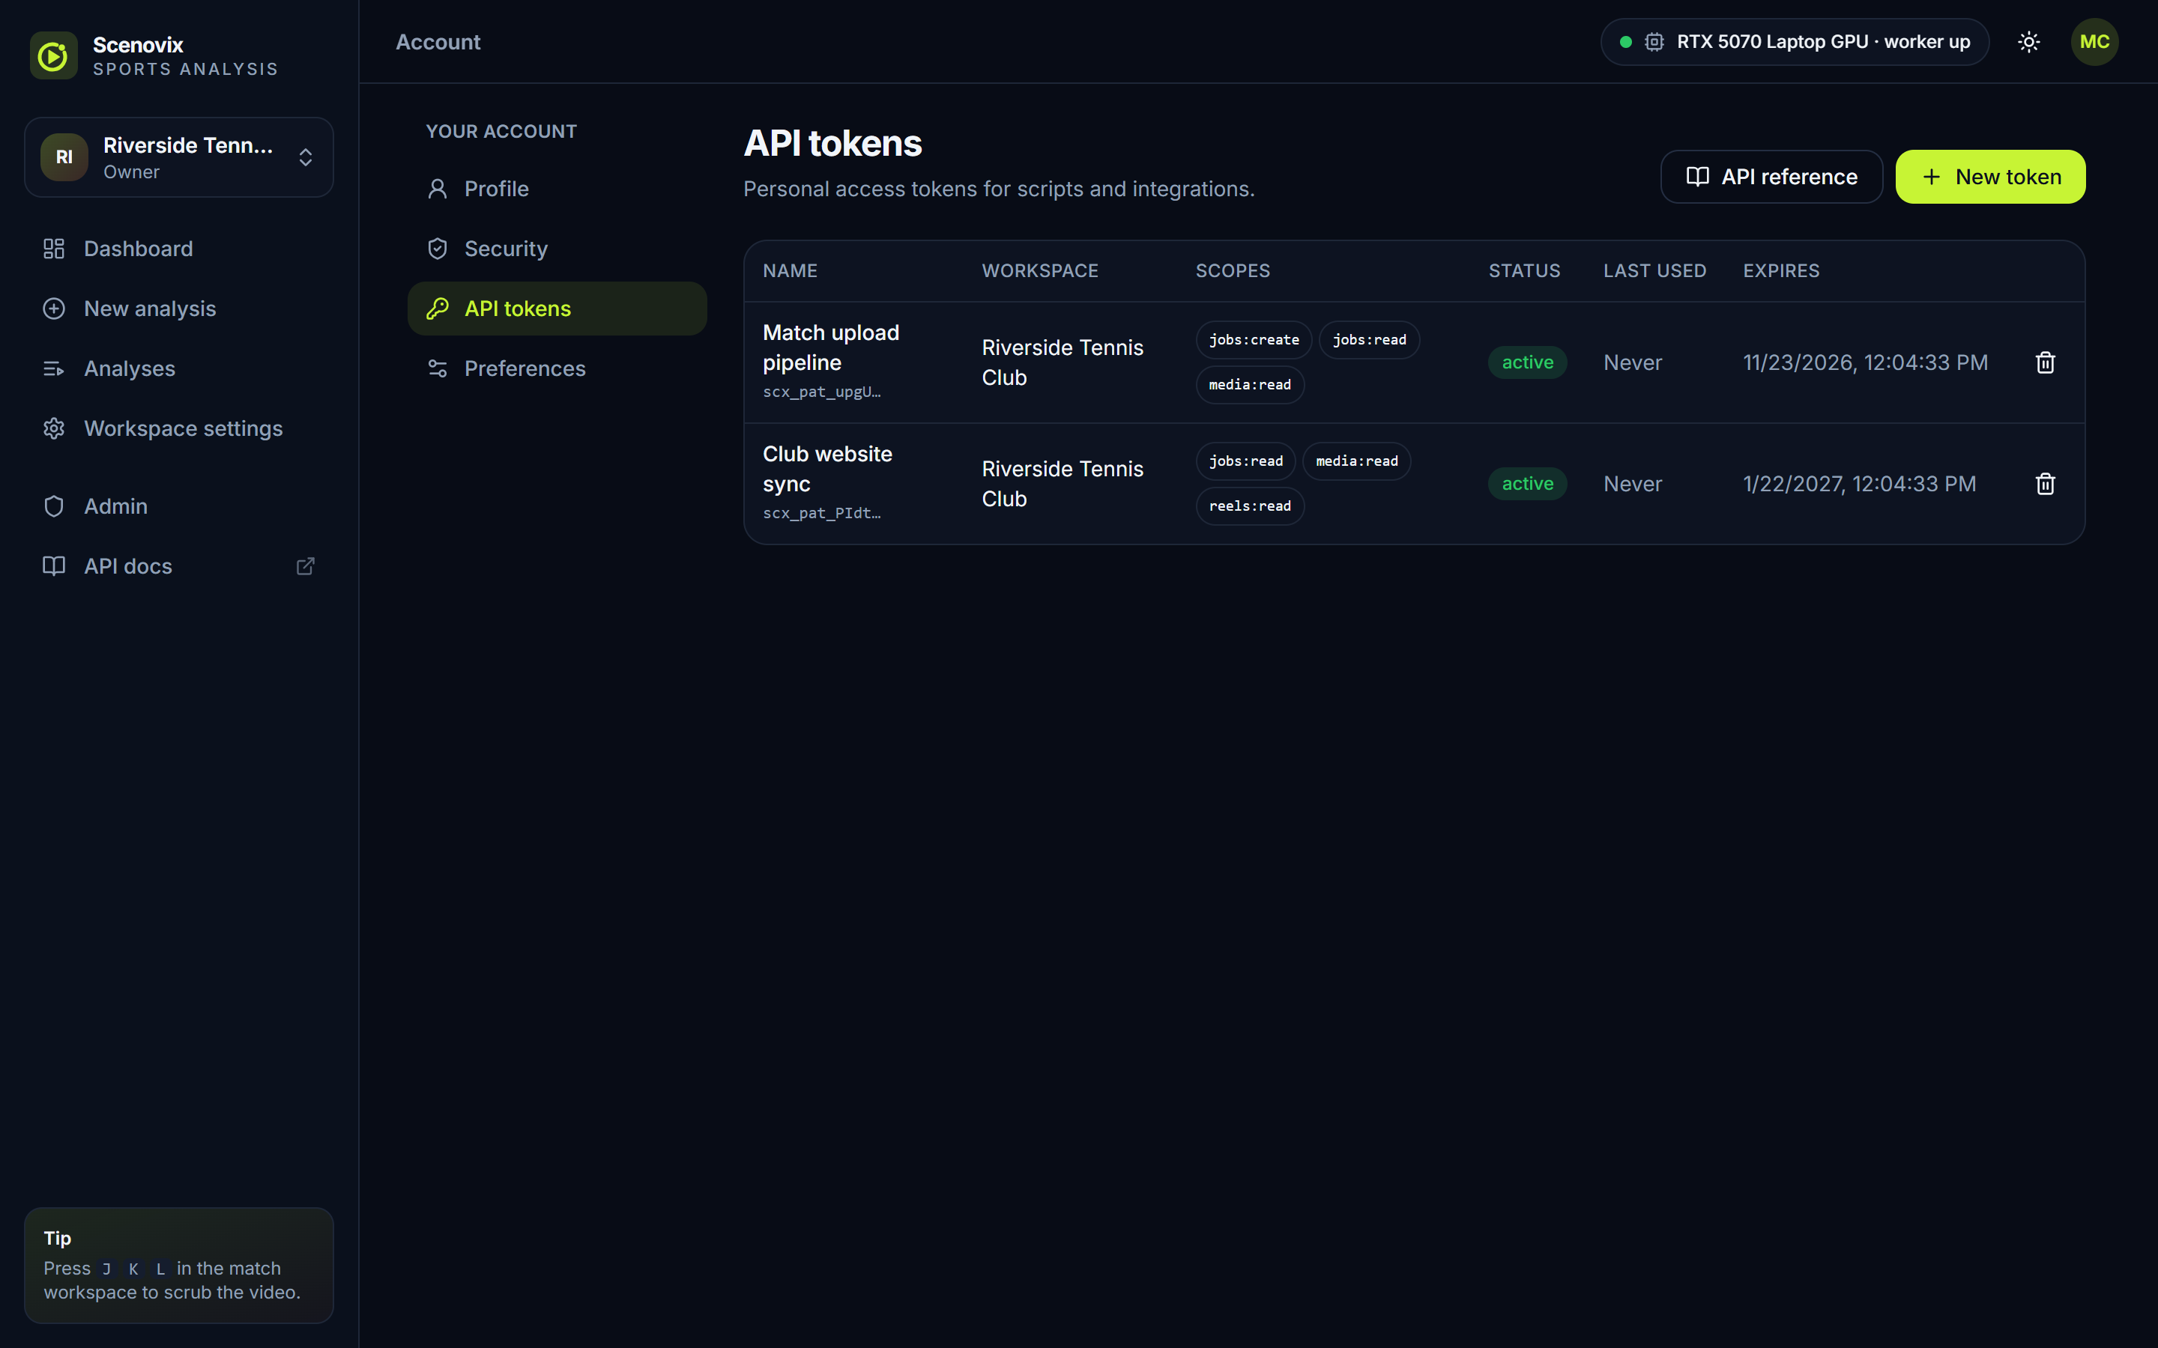Screen dimensions: 2158x1348
Task: Click Club website sync's media:read badge
Action: pos(1356,461)
